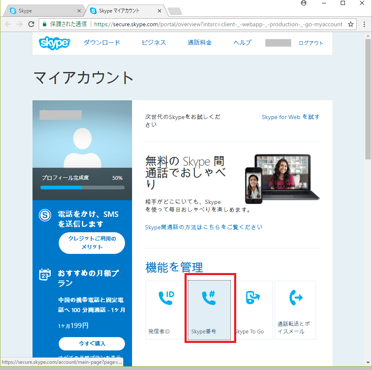Click the profile avatar picture
This screenshot has width=372, height=370.
[x=82, y=148]
